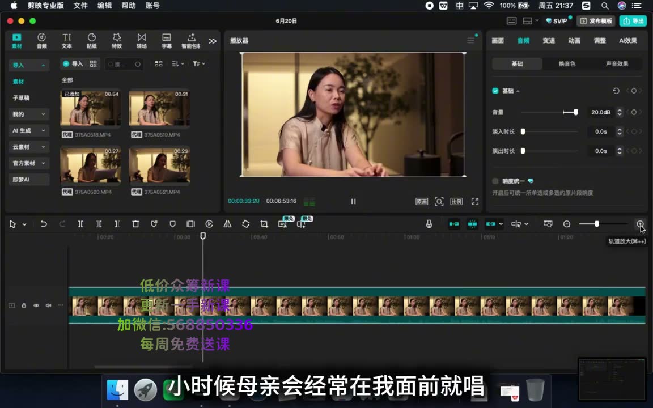Toggle auto snapping button
The height and width of the screenshot is (408, 653).
(x=472, y=224)
